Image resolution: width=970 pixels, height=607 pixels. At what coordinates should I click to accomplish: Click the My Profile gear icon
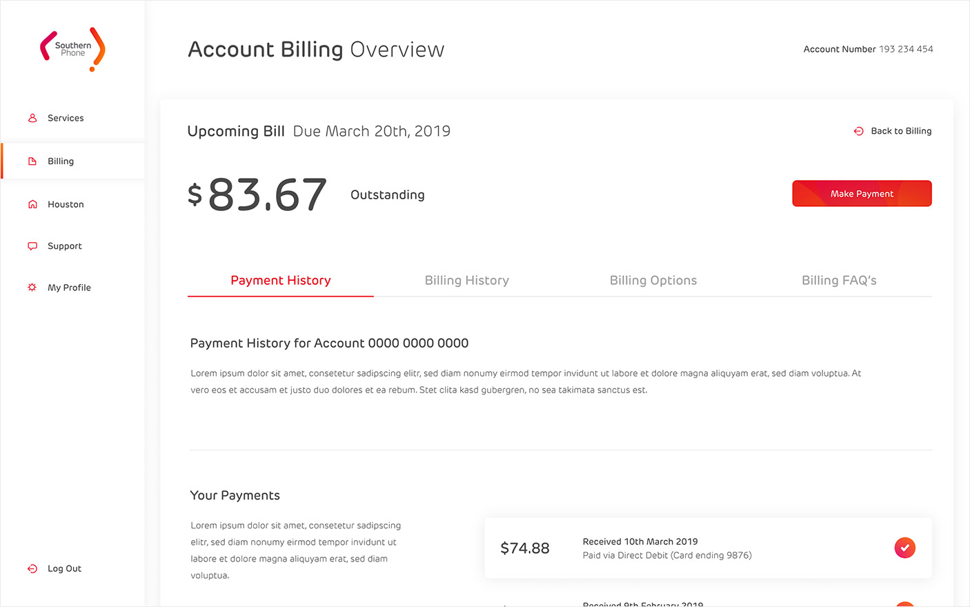point(32,288)
